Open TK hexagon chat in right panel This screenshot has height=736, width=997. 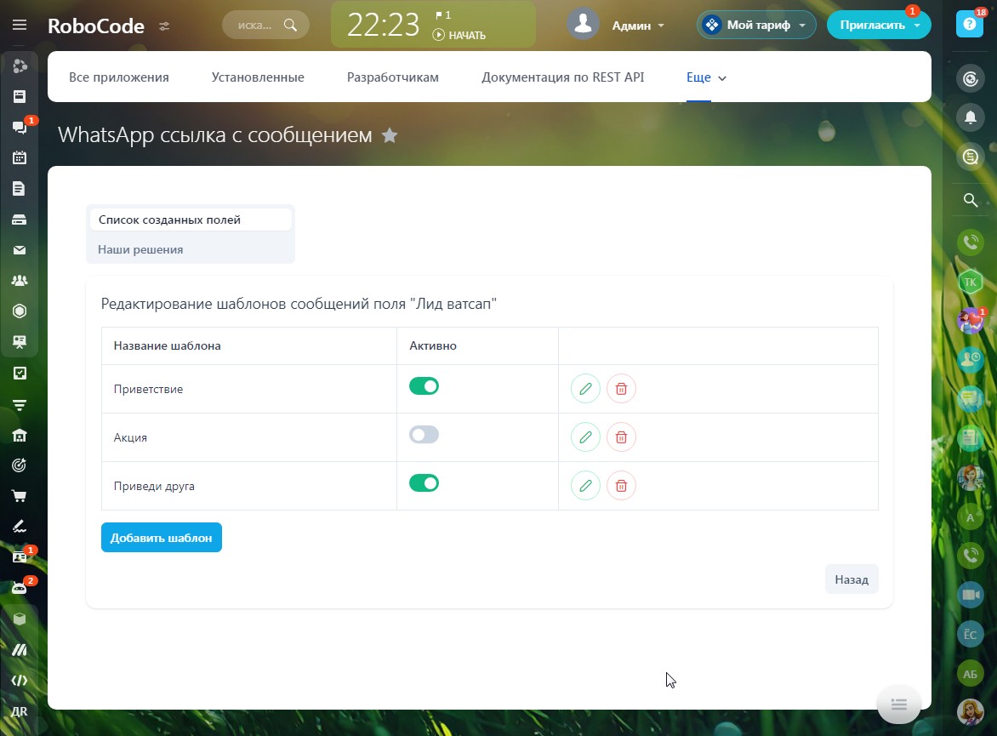[x=971, y=282]
